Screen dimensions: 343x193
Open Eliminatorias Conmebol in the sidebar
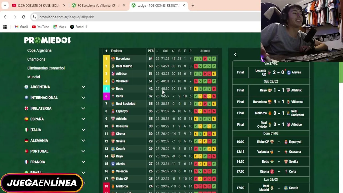(x=46, y=68)
